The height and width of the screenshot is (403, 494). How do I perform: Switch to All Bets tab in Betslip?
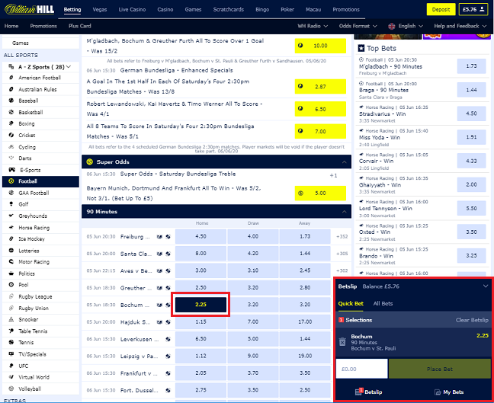coord(383,303)
